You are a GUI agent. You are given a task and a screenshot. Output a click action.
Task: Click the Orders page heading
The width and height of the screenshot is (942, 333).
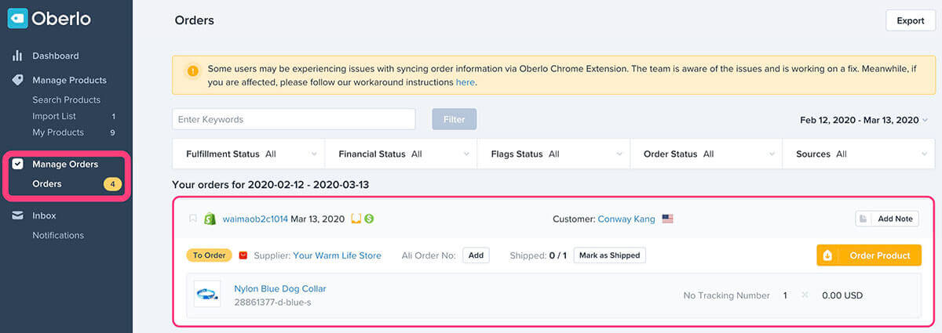tap(194, 20)
